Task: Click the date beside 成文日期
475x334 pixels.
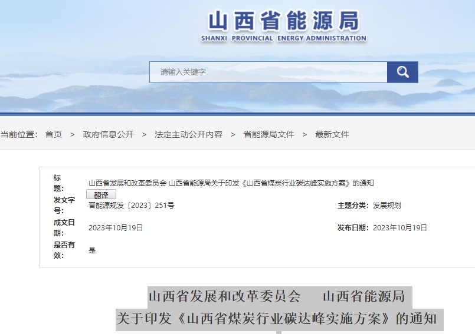Action: [116, 228]
